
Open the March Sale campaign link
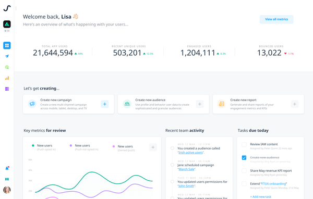tap(186, 169)
